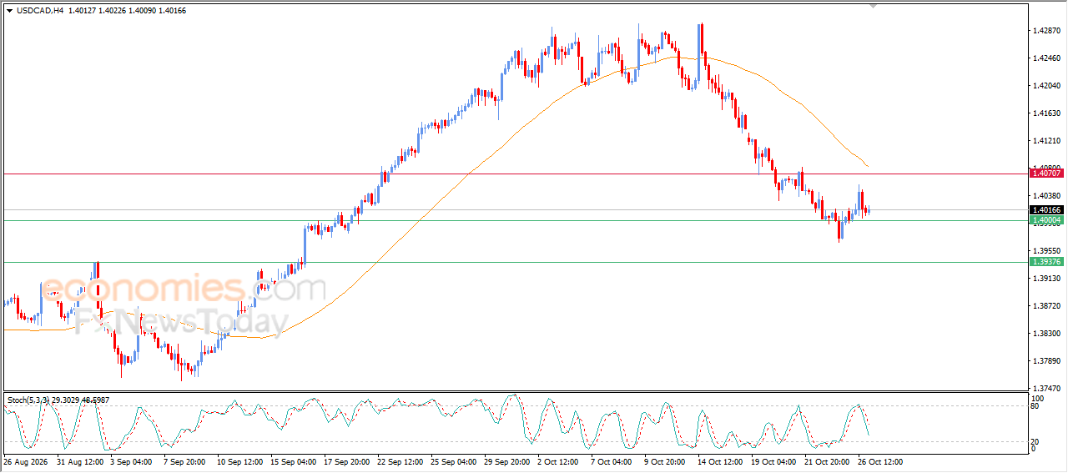Viewport: 1068px width, 473px height.
Task: Click the 21 Oct 20:00 time label
Action: coord(829,461)
